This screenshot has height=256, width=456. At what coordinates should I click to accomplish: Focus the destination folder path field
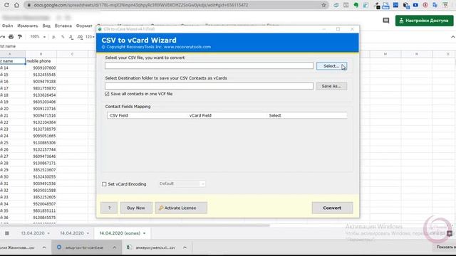coord(209,86)
